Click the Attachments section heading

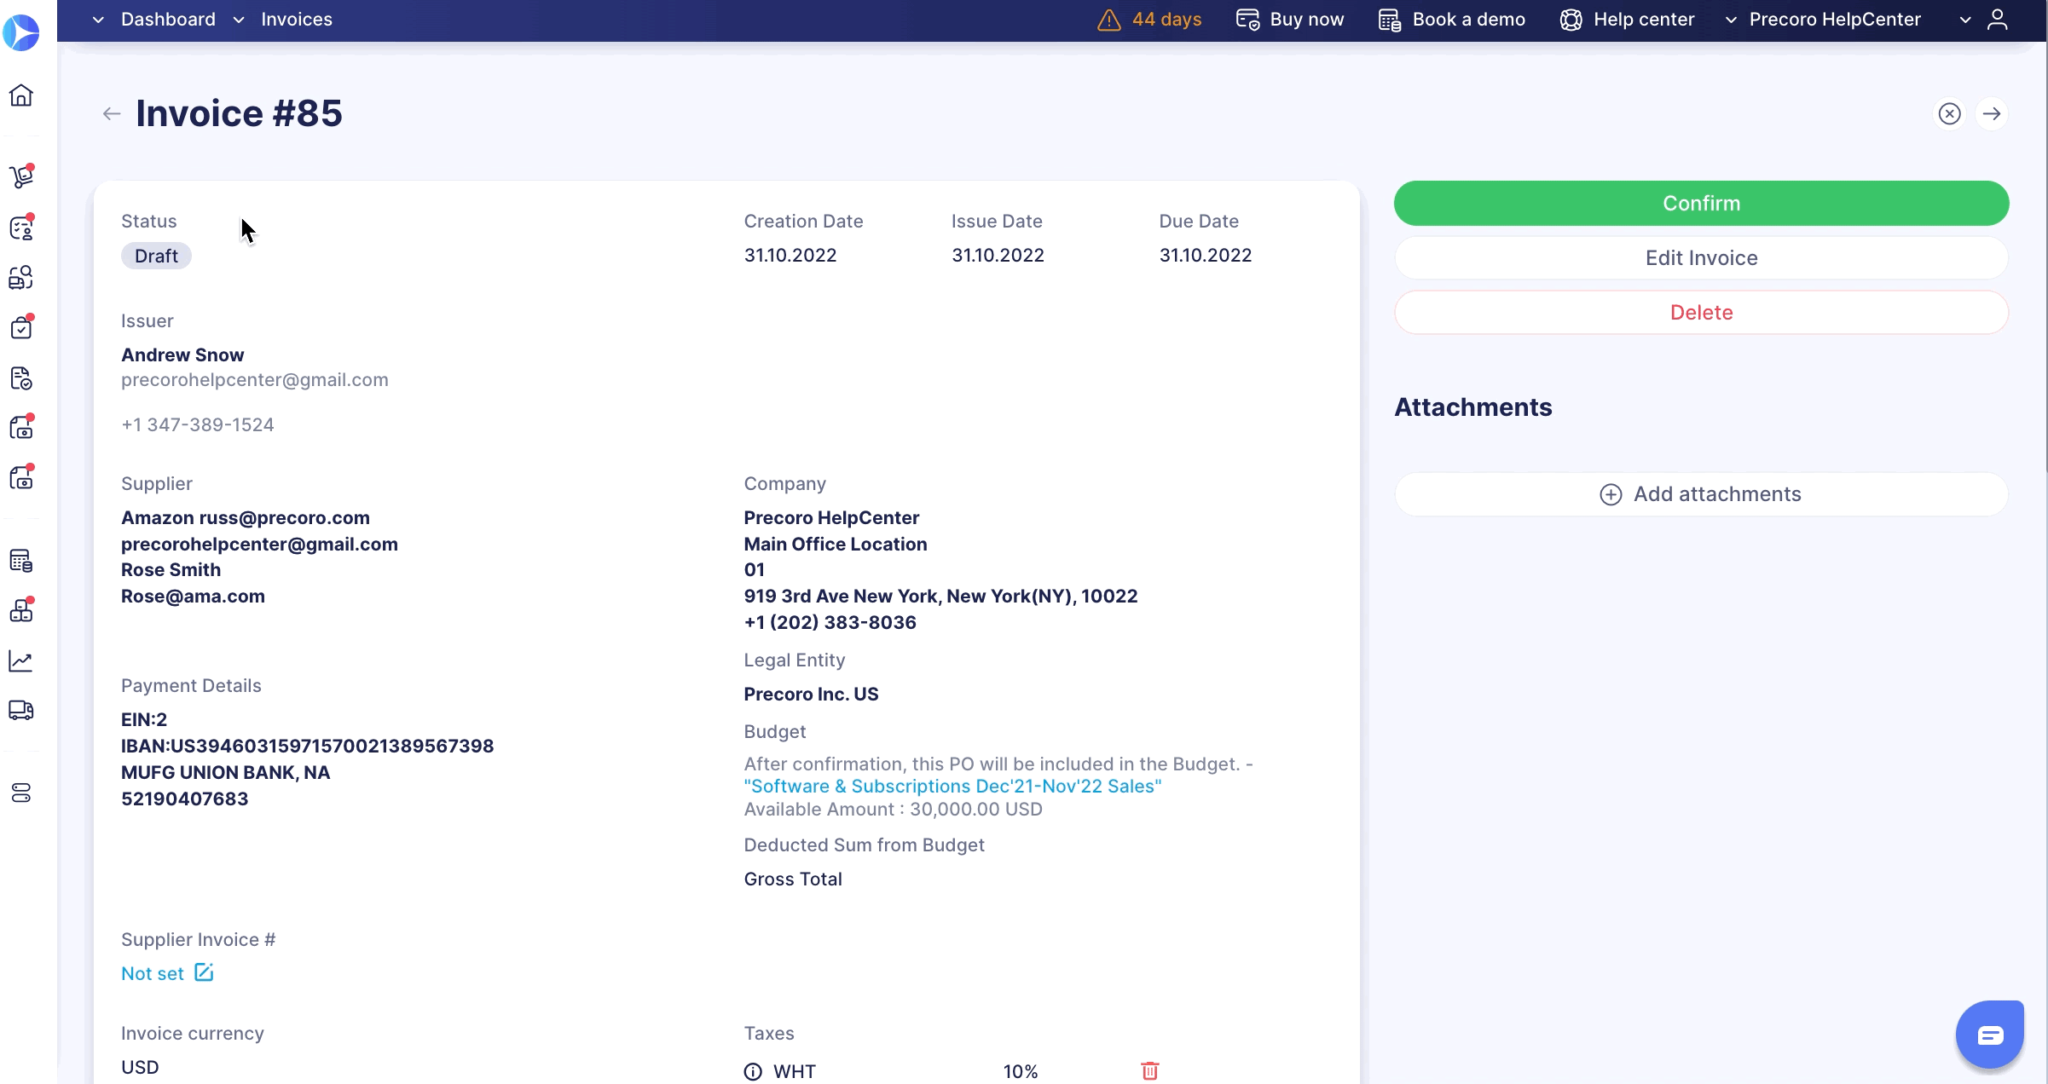point(1473,406)
